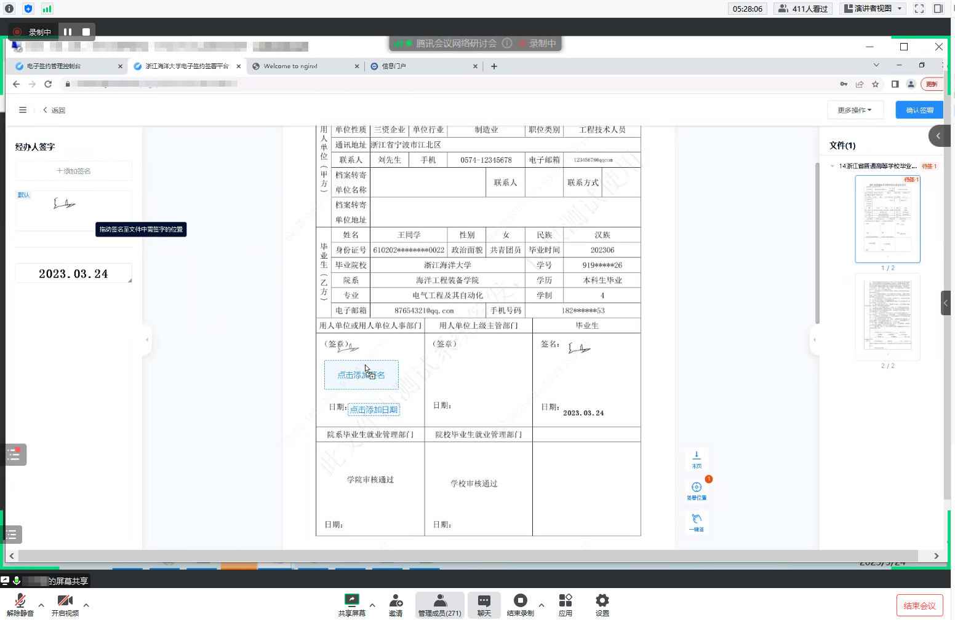This screenshot has width=955, height=620.
Task: Click the 确认签署 button
Action: click(919, 110)
